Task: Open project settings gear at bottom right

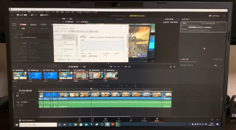Action: coord(217,120)
